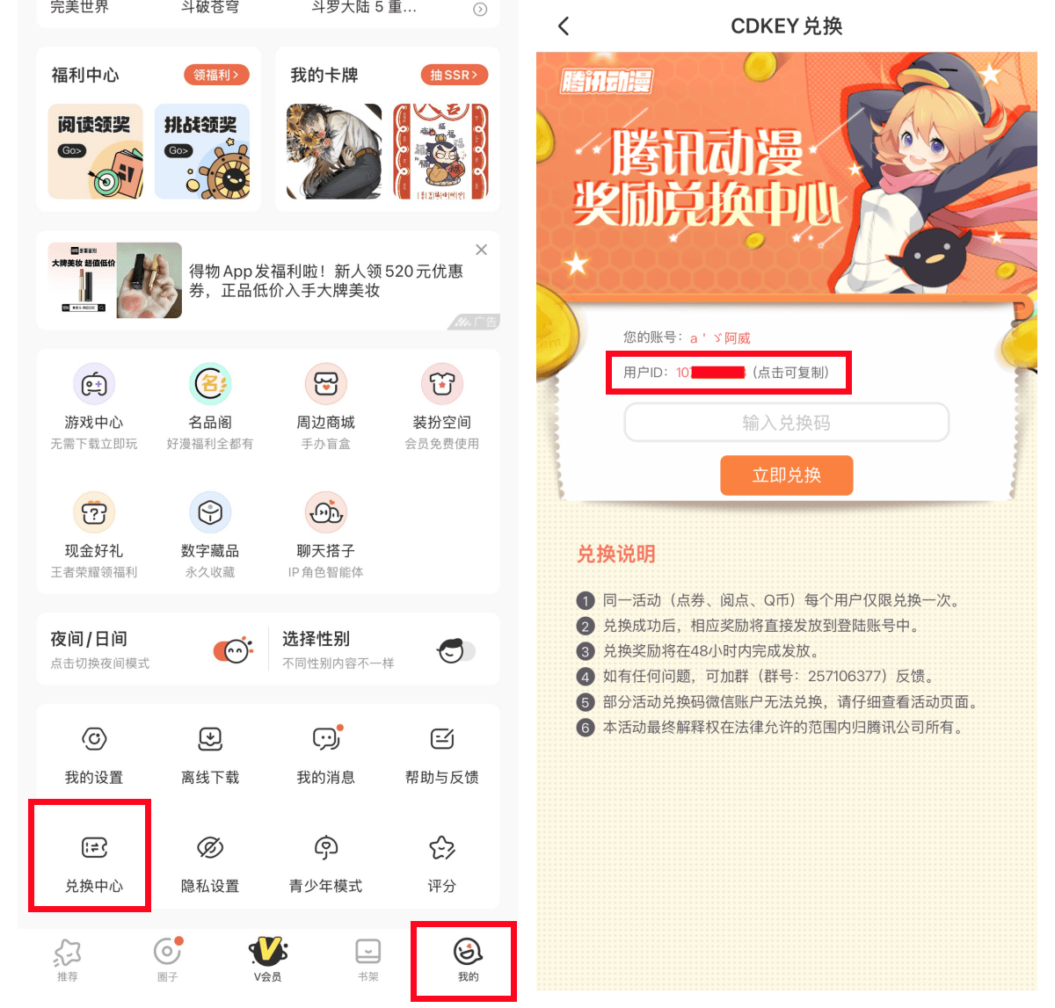Open 离线下载 offline download icon
The width and height of the screenshot is (1055, 1008).
tap(210, 739)
